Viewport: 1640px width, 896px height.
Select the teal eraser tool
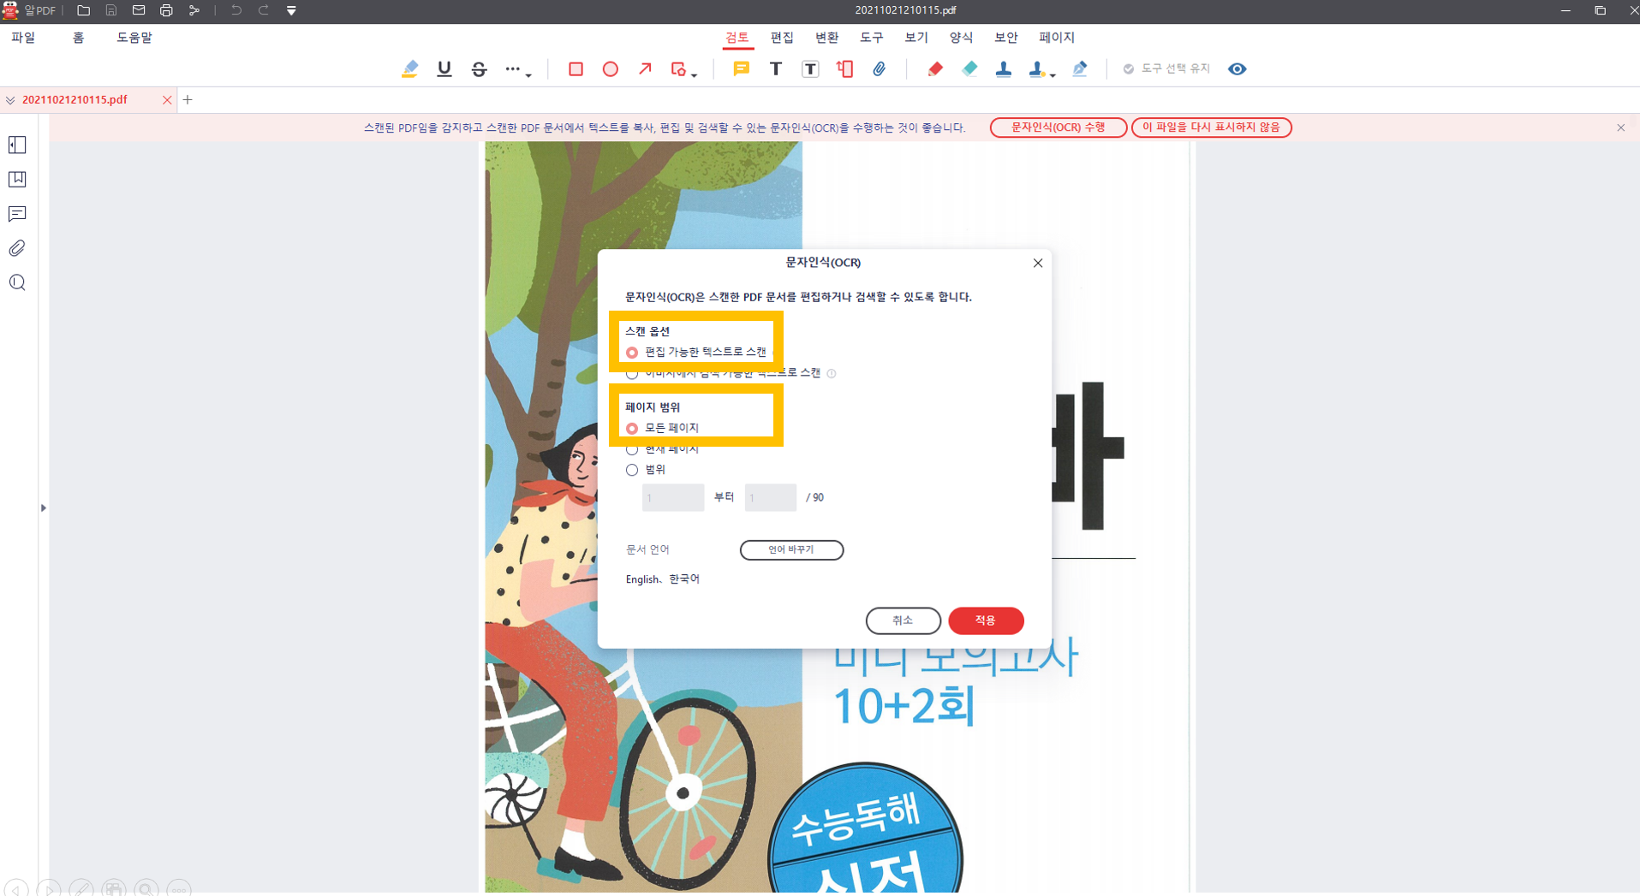pyautogui.click(x=969, y=69)
